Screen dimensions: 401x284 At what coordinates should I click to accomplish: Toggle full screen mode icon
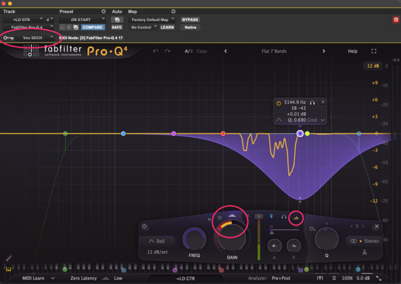[374, 51]
